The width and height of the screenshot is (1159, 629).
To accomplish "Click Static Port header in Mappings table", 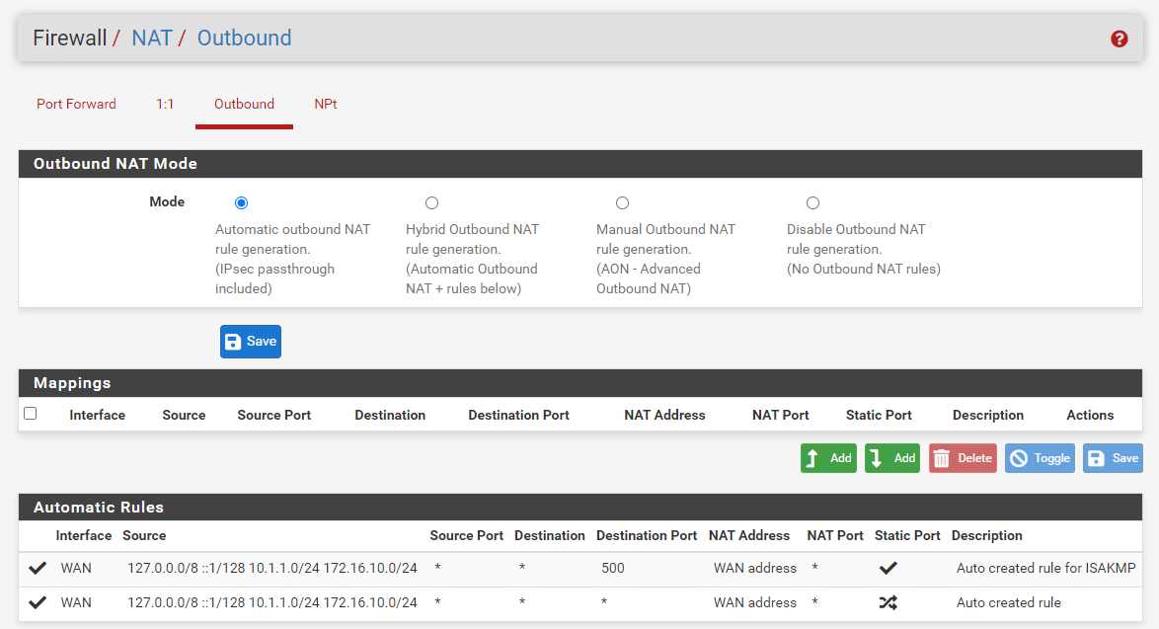I will 879,416.
